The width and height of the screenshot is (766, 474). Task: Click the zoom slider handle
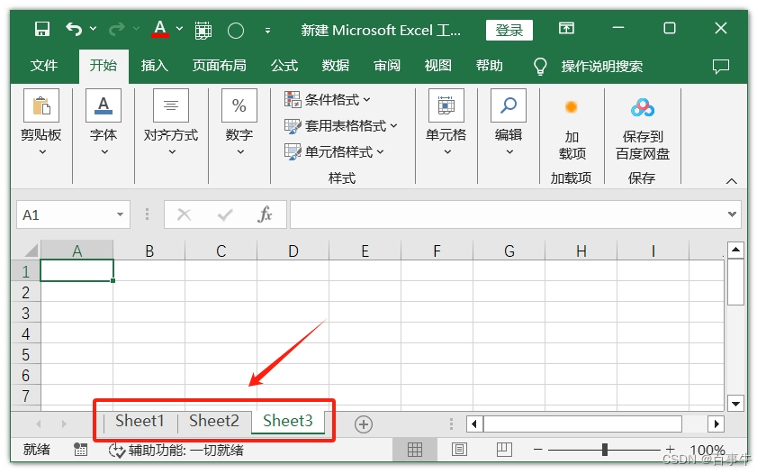(604, 450)
